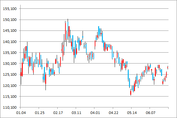Screen dimensions: 177x118
Task: Select the 01.04 date label
Action: point(21,113)
